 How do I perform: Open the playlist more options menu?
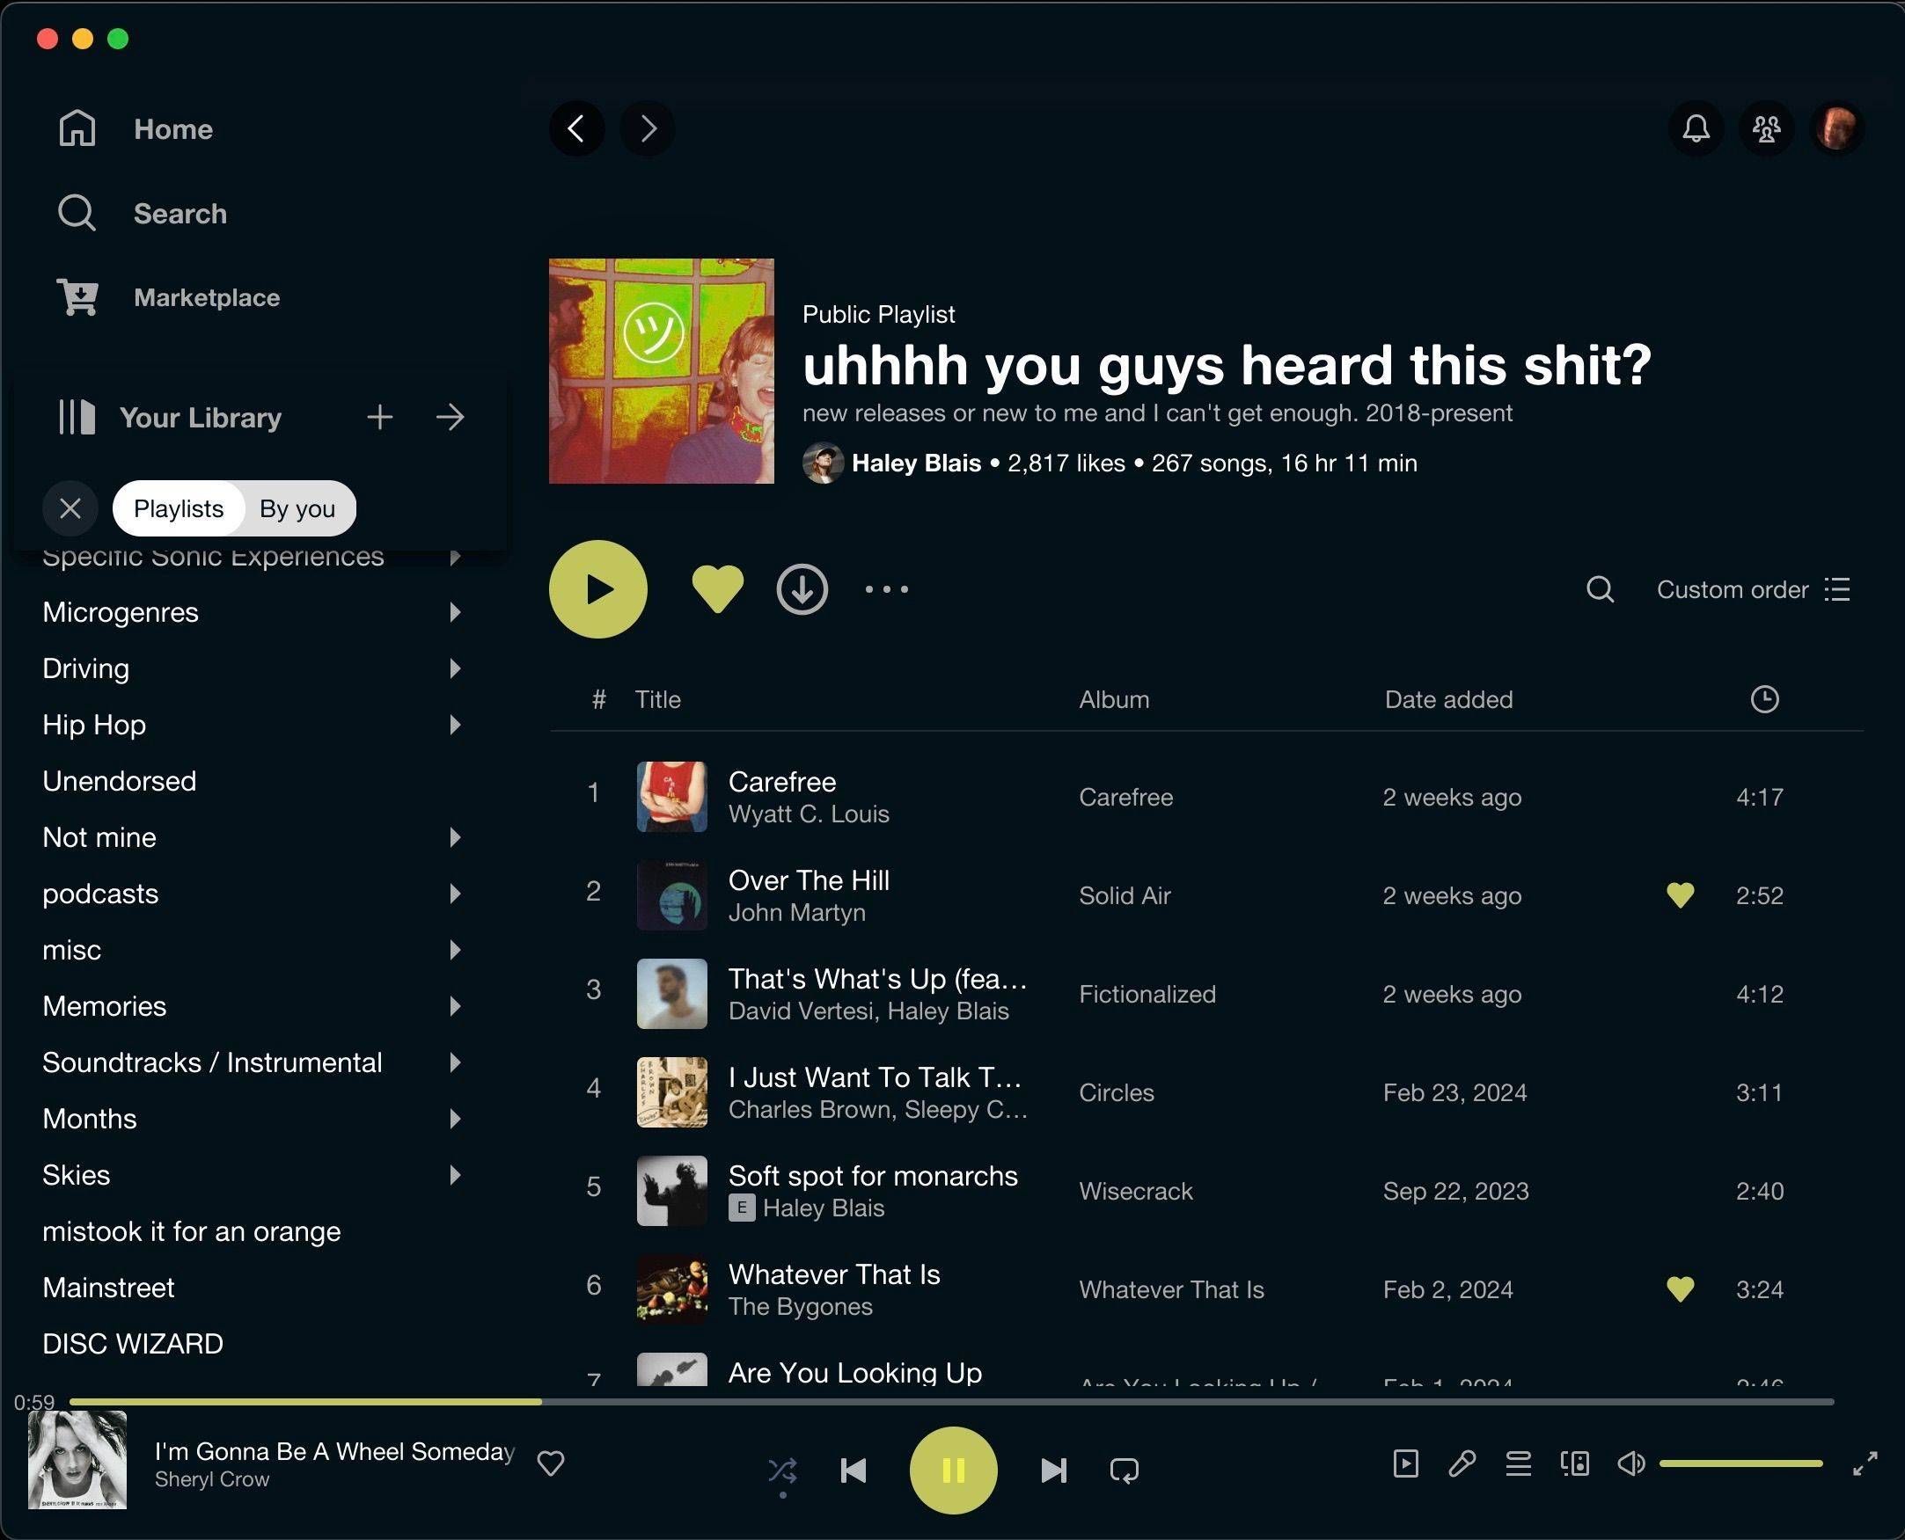pos(886,589)
